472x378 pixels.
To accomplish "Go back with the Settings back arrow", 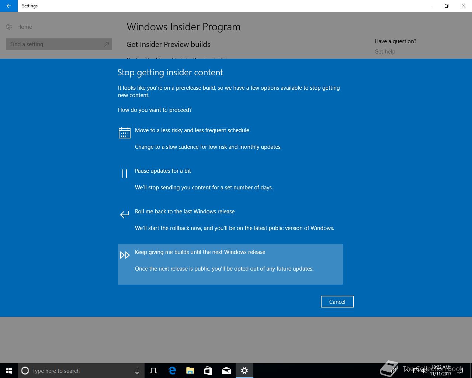I will [9, 6].
